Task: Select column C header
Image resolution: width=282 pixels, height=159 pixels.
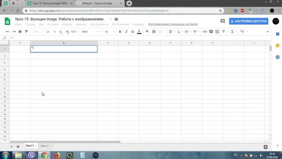Action: tap(108, 43)
